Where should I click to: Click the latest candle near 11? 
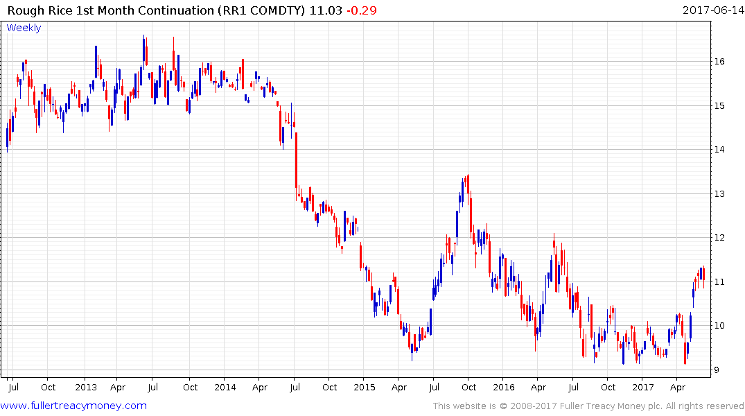click(703, 276)
